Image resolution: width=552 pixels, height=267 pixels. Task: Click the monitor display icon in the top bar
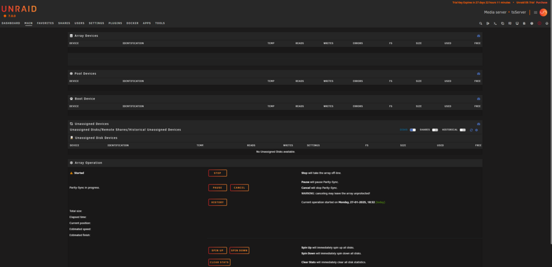tap(517, 23)
